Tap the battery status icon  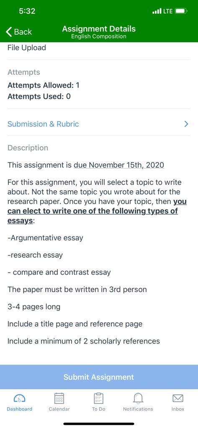181,11
